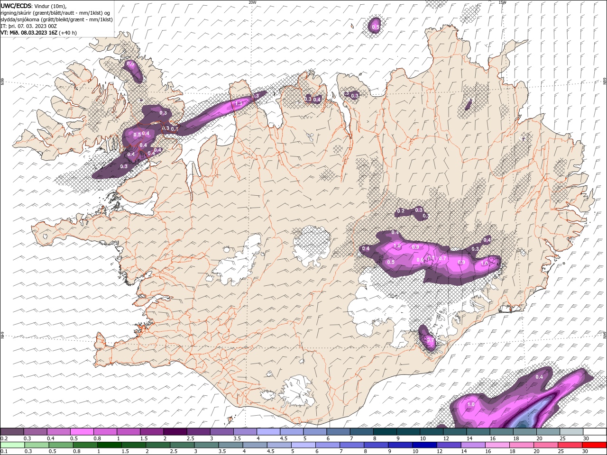The width and height of the screenshot is (607, 455).
Task: Click the pale grey swatch labeled 25, upper legend
Action: [x=571, y=432]
